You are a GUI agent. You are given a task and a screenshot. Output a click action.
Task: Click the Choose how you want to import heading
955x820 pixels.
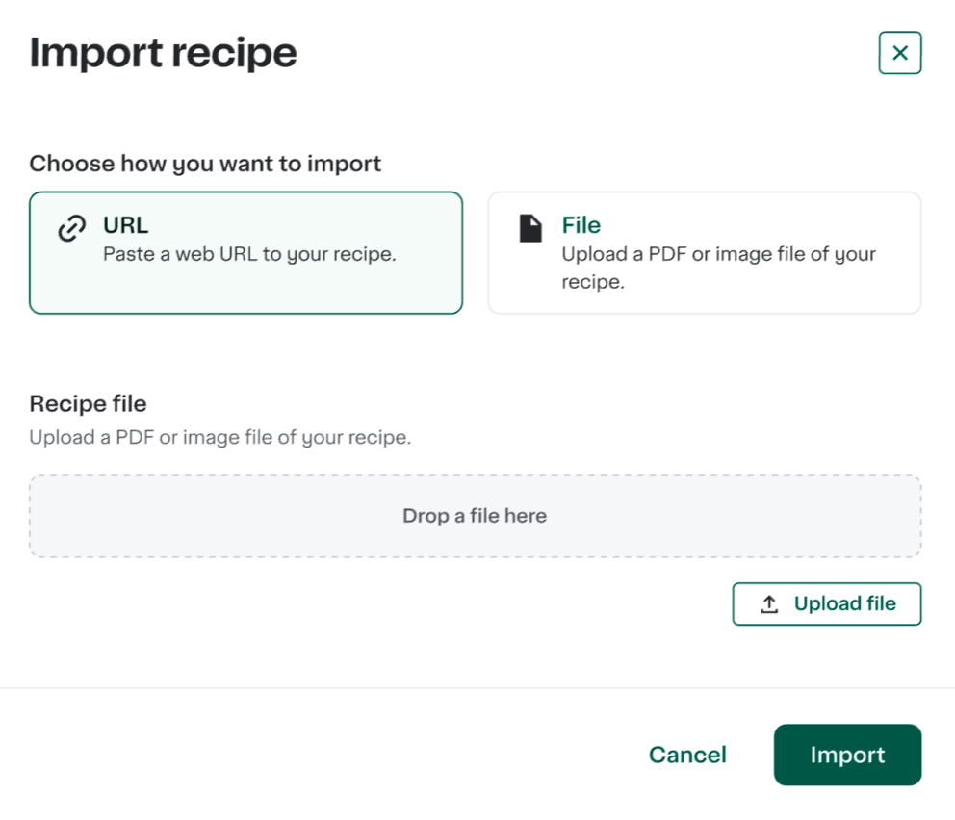(x=206, y=164)
